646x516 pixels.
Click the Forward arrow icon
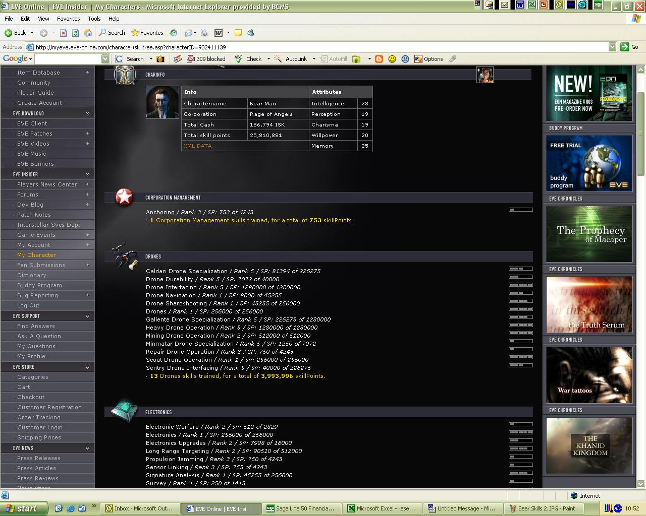pyautogui.click(x=44, y=33)
